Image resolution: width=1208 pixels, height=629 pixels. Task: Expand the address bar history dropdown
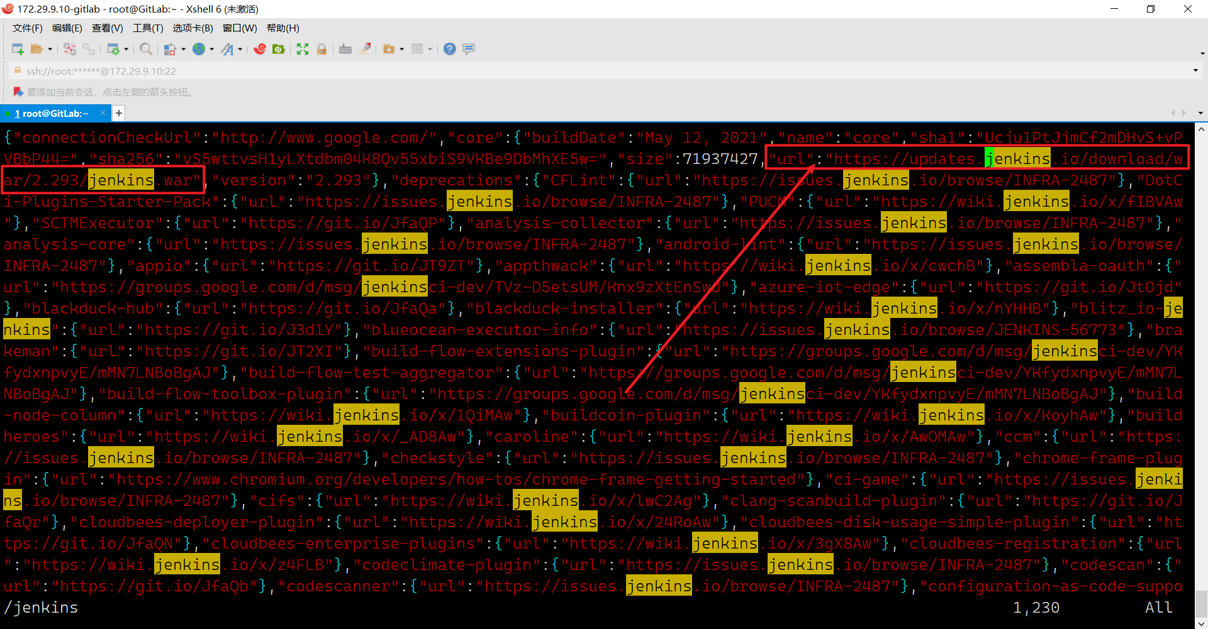click(1195, 70)
